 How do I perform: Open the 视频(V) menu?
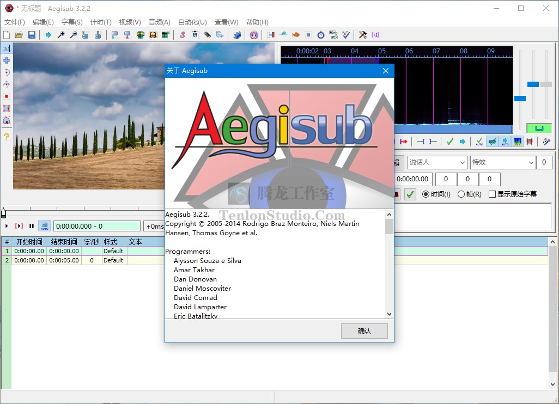[x=130, y=22]
